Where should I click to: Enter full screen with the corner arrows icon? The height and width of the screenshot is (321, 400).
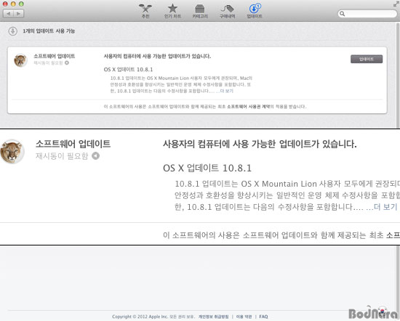[396, 4]
